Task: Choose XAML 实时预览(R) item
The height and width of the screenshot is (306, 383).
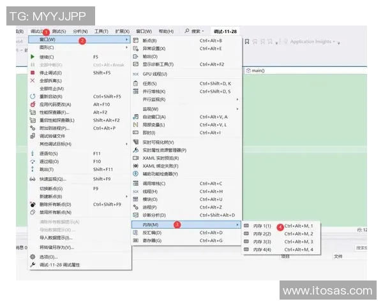Action: tap(186, 158)
